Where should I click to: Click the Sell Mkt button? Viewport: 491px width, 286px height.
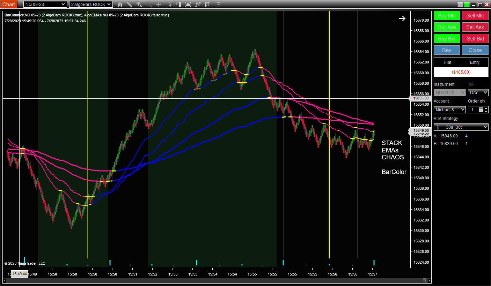click(x=475, y=16)
